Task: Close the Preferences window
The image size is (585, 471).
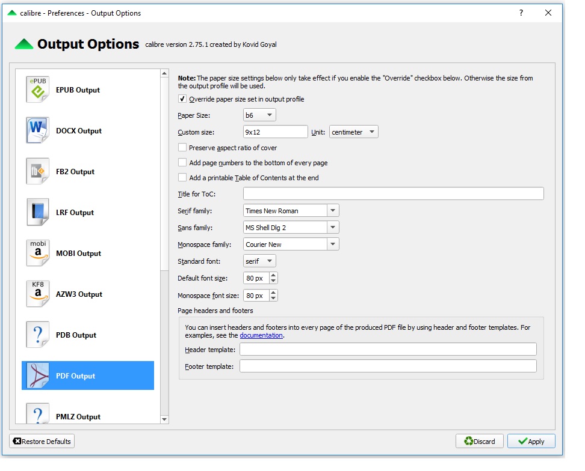Action: (x=548, y=13)
